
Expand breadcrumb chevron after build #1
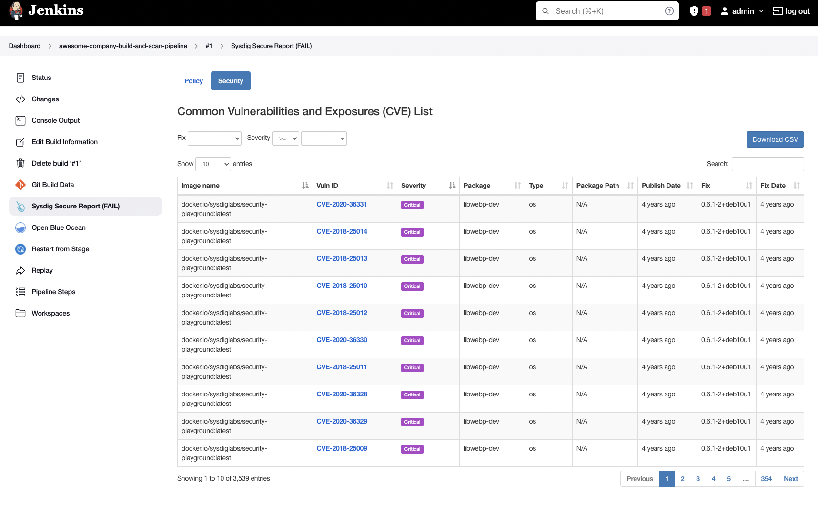coord(222,46)
